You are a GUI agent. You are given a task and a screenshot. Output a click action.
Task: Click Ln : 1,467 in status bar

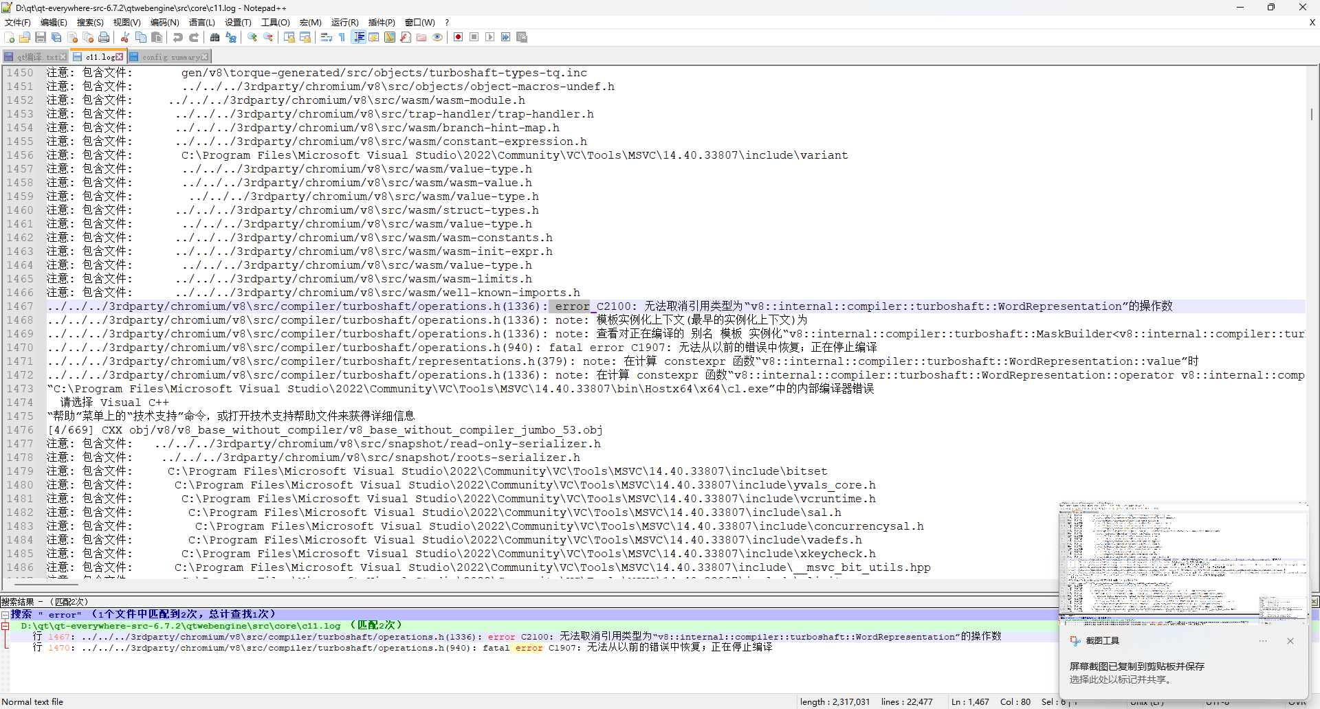[x=970, y=701]
